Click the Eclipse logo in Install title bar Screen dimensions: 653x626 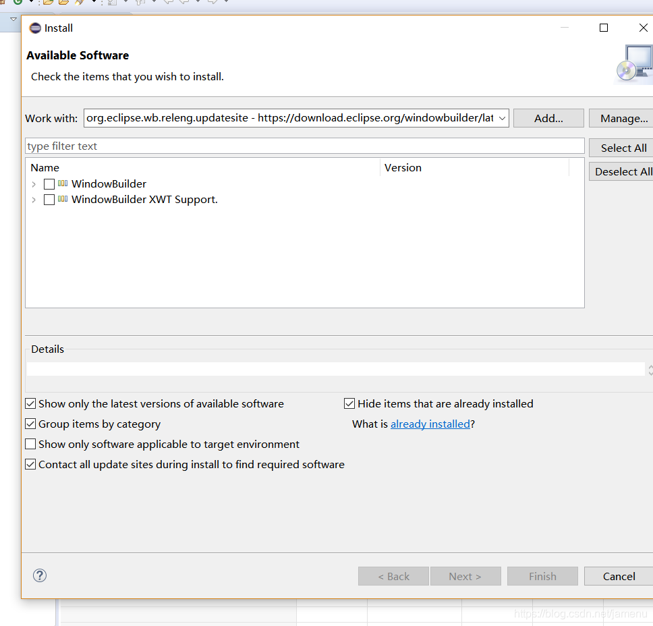[35, 28]
